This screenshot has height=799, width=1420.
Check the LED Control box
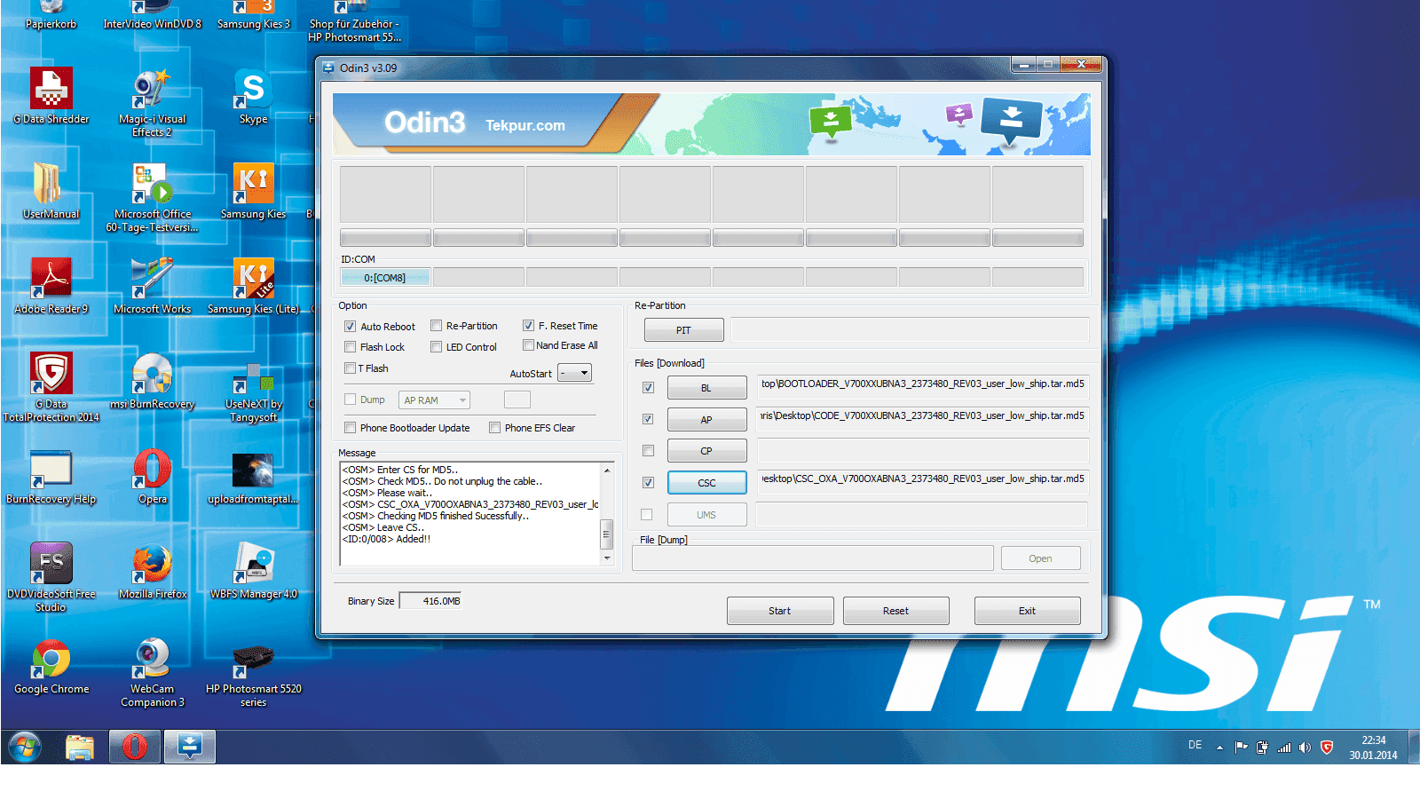(x=437, y=347)
